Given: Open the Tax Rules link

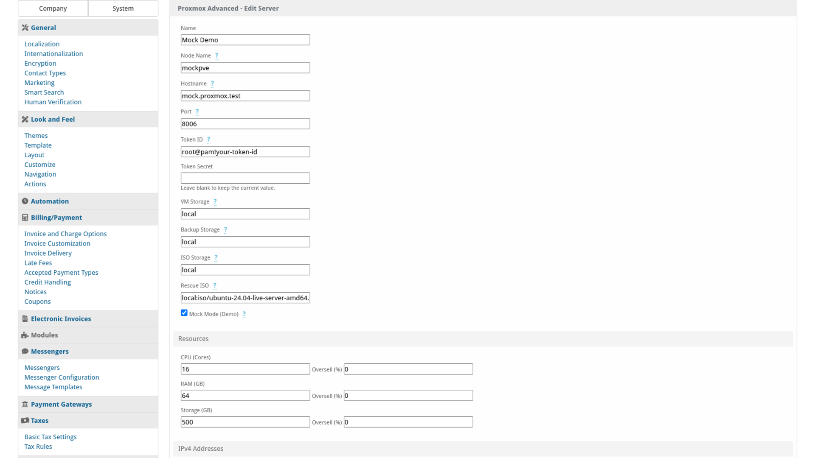Looking at the screenshot, I should [x=38, y=447].
